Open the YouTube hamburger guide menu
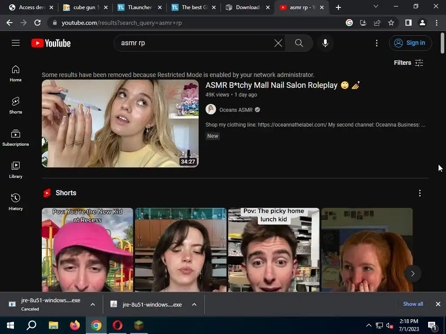Screen dimensions: 446x334 tap(16, 43)
